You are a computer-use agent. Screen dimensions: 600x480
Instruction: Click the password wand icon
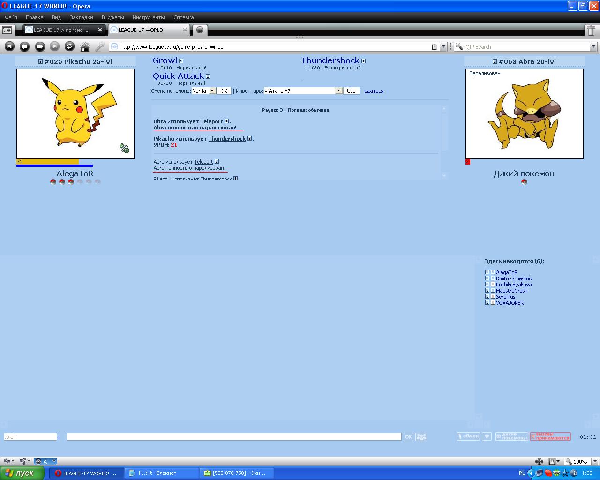pyautogui.click(x=100, y=46)
